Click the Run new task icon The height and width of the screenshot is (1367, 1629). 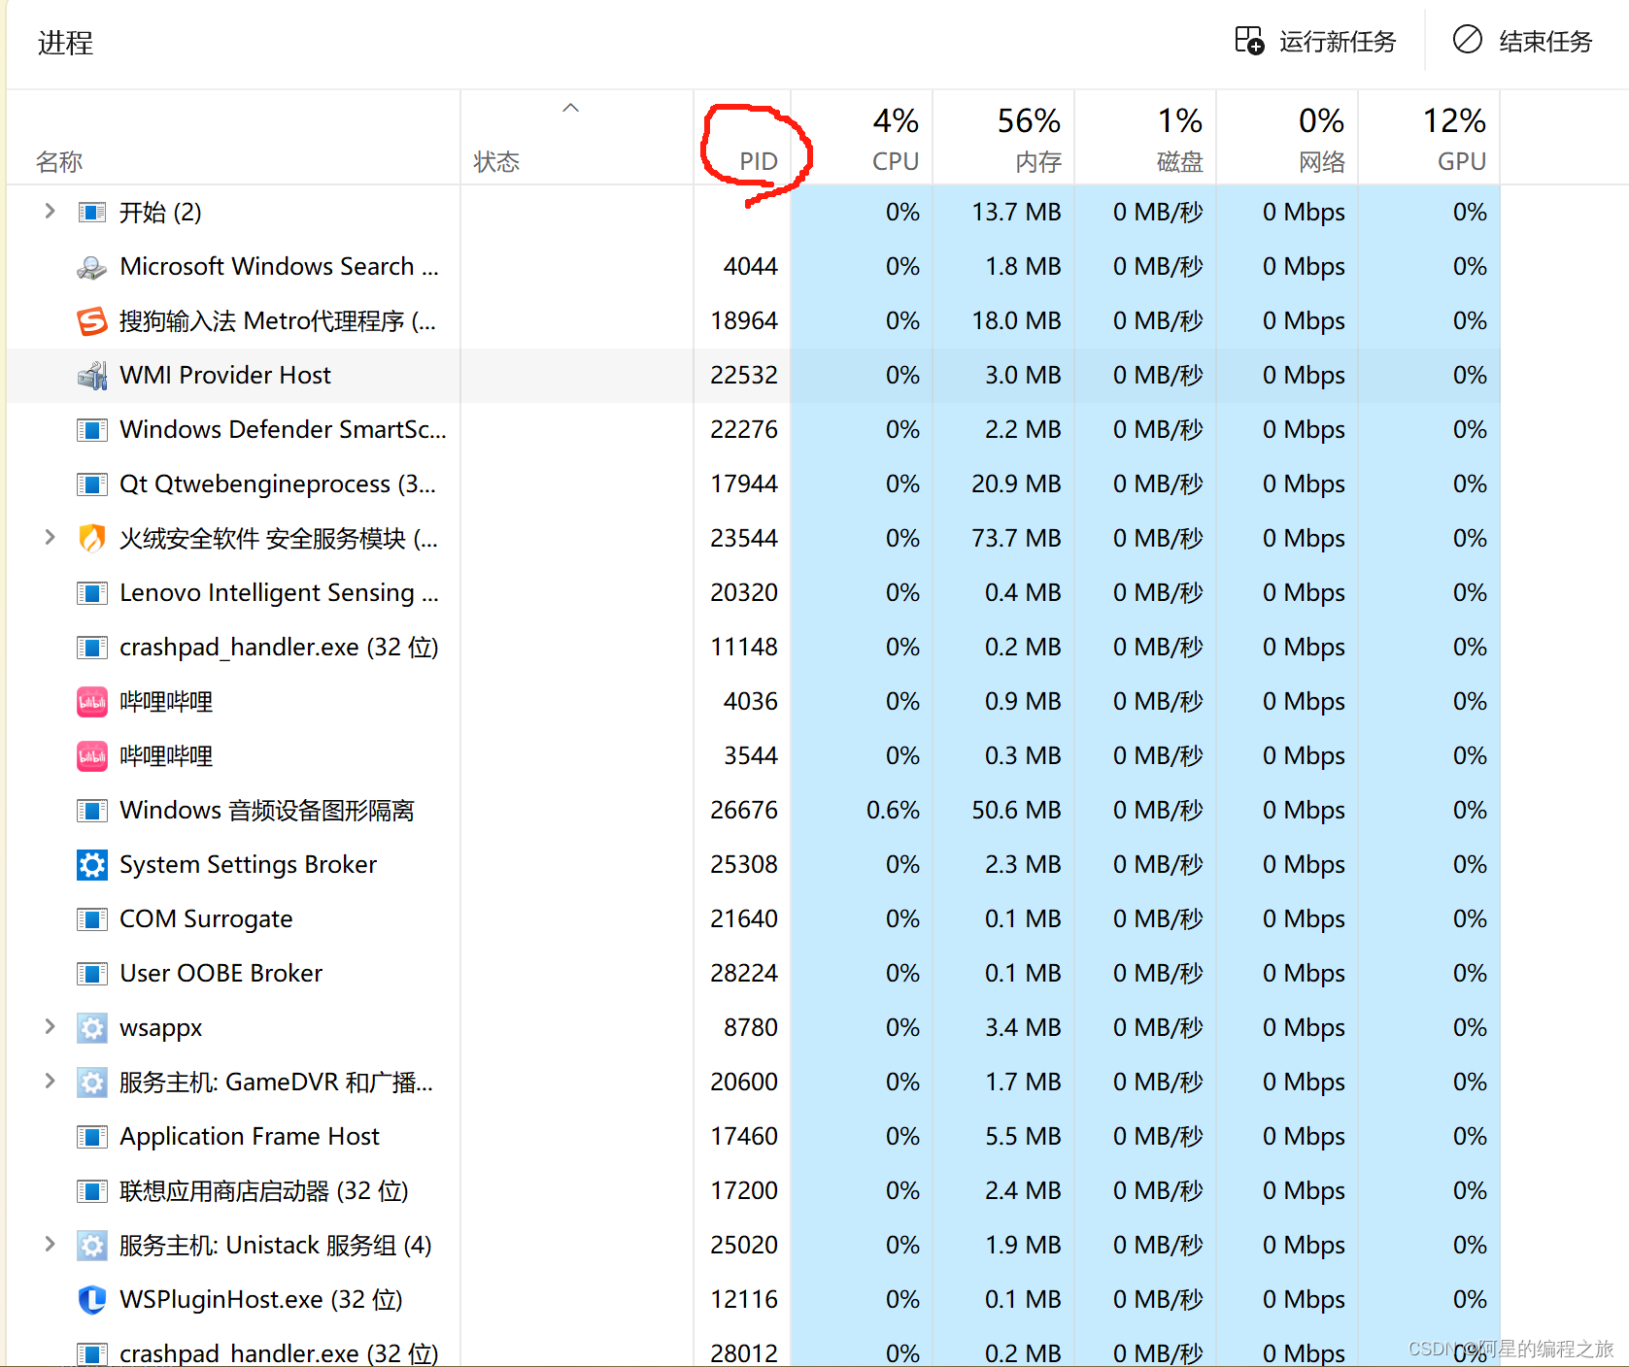(1249, 41)
